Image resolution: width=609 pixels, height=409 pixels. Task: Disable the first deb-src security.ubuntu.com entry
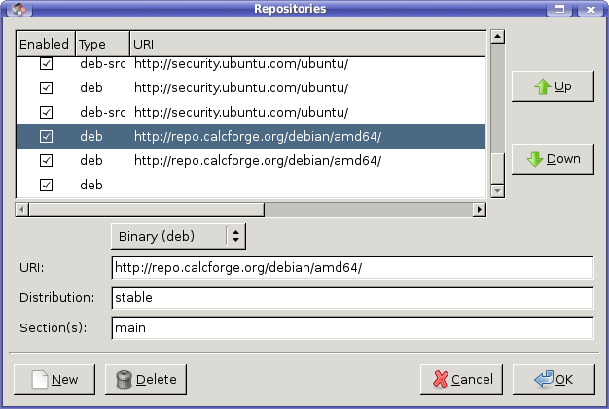click(x=46, y=65)
